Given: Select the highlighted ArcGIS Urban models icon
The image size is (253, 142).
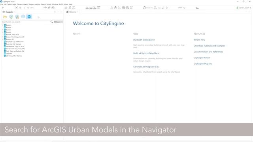Looking at the screenshot, I should pos(29,17).
